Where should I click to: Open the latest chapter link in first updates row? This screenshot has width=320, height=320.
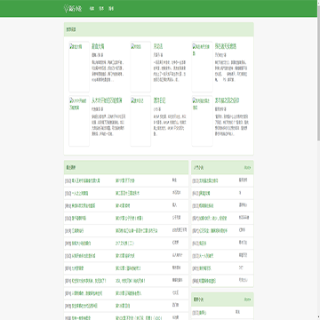pos(125,180)
